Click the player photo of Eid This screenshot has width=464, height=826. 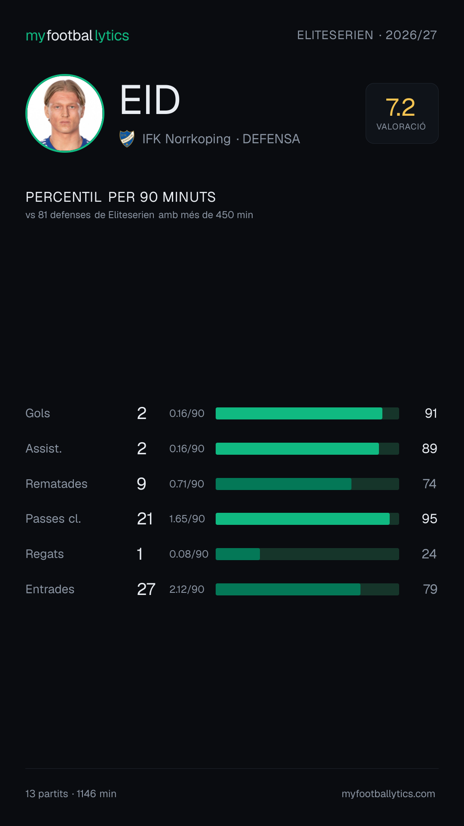[65, 113]
